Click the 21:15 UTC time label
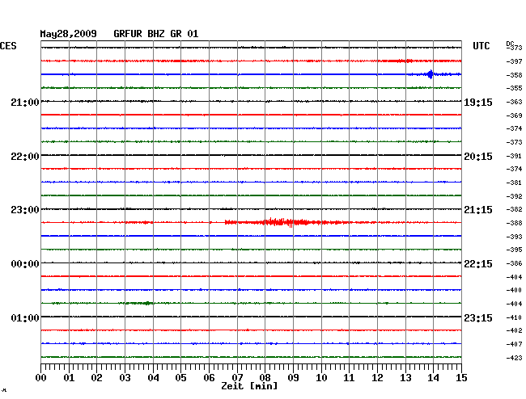This screenshot has width=526, height=399. pyautogui.click(x=478, y=210)
